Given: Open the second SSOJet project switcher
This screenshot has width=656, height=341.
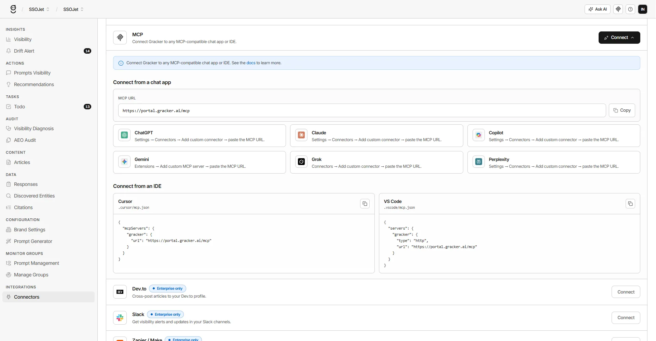Looking at the screenshot, I should (x=73, y=9).
